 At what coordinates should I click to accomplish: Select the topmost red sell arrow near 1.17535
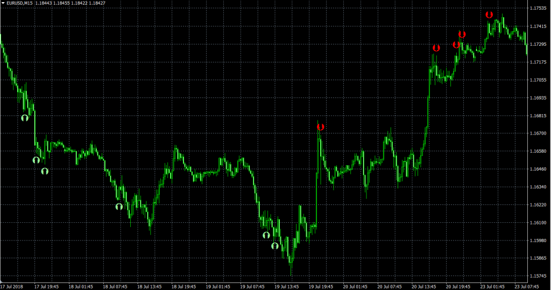(489, 15)
